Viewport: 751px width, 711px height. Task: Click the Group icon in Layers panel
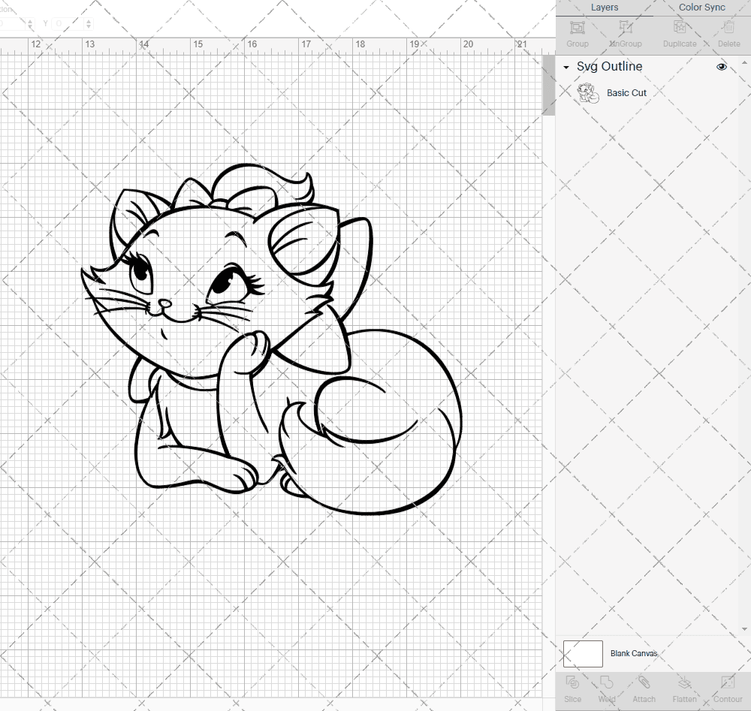coord(577,27)
